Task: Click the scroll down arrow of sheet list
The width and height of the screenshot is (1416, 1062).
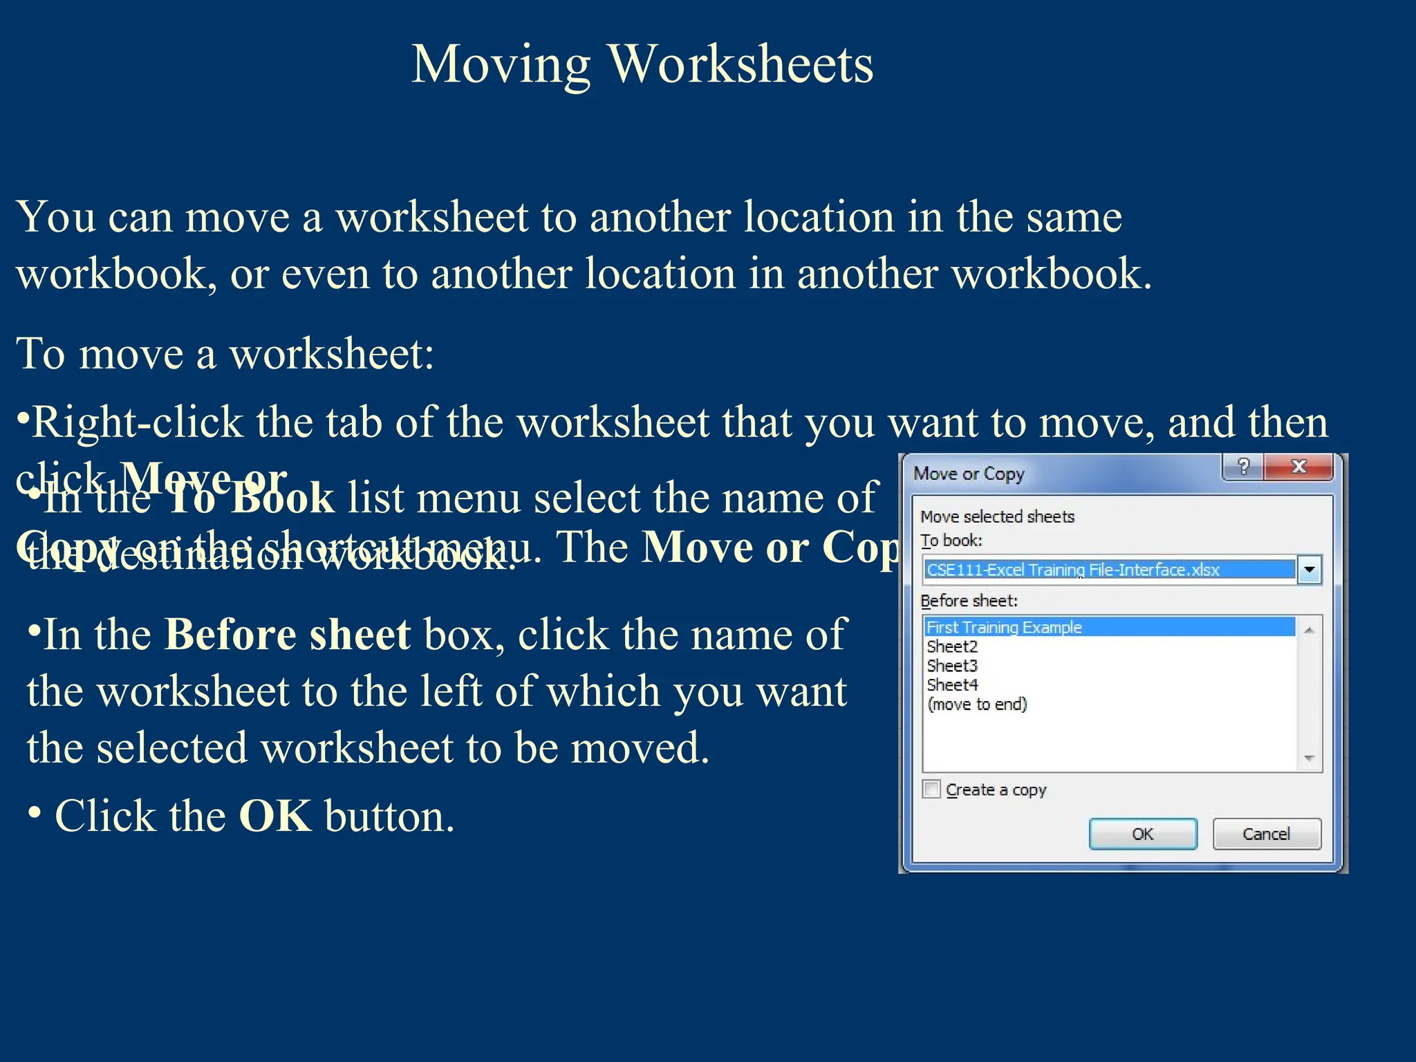Action: (x=1309, y=758)
